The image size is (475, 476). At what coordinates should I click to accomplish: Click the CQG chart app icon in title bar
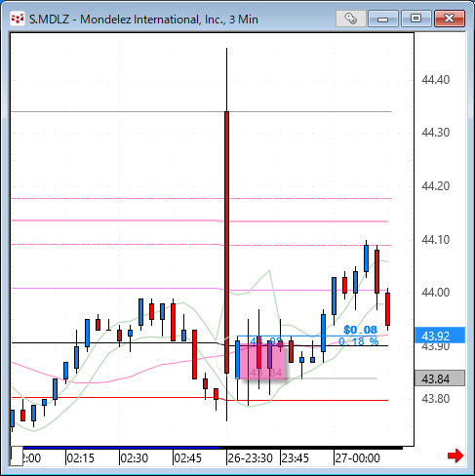pyautogui.click(x=18, y=19)
